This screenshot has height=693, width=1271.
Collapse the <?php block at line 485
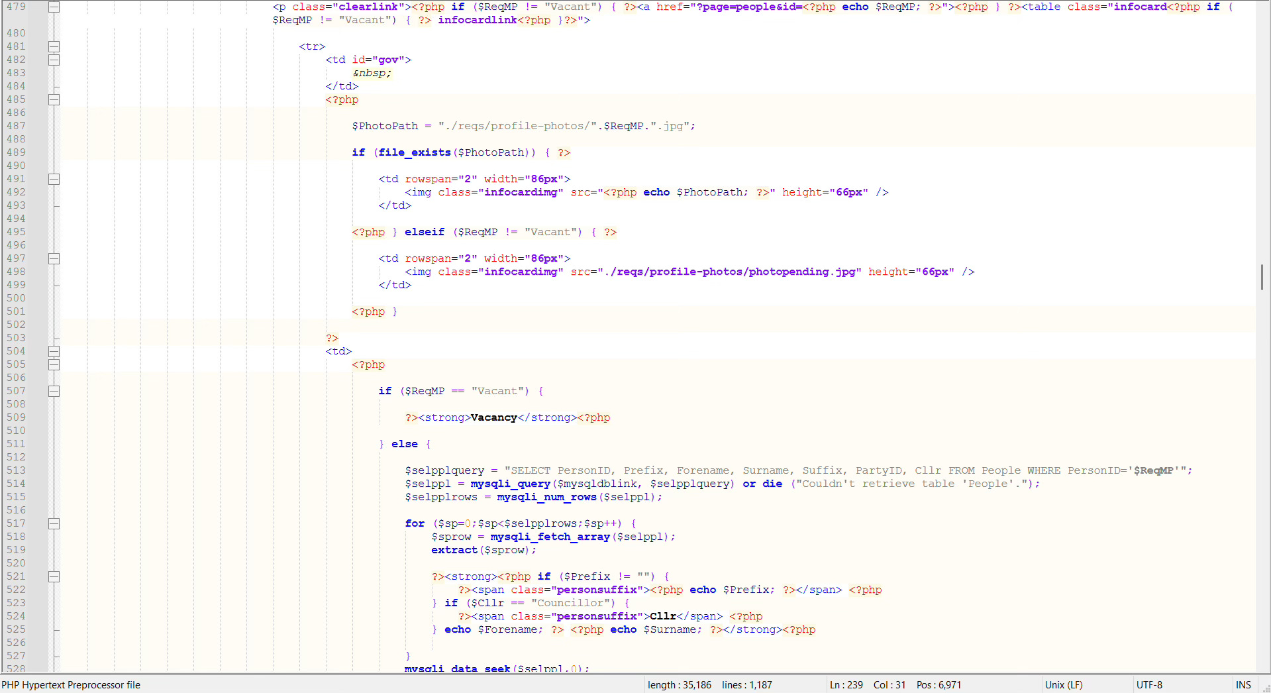pyautogui.click(x=54, y=99)
